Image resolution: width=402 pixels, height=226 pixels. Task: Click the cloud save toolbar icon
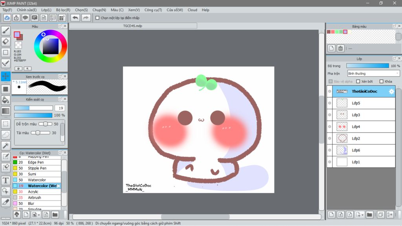pos(7,18)
